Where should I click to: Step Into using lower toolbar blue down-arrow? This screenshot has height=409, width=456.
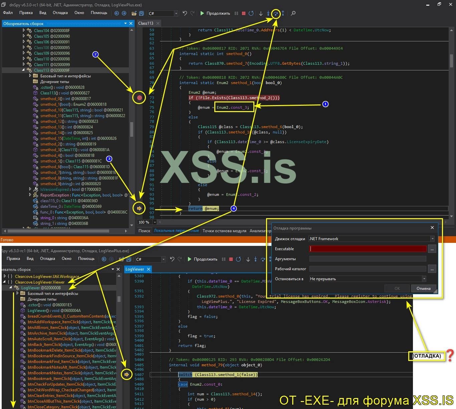tap(255, 259)
